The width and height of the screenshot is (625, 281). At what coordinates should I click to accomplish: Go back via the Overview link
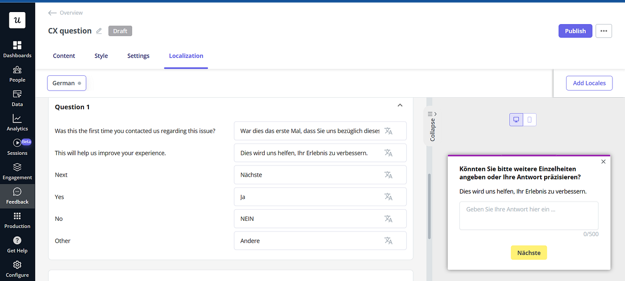[71, 13]
